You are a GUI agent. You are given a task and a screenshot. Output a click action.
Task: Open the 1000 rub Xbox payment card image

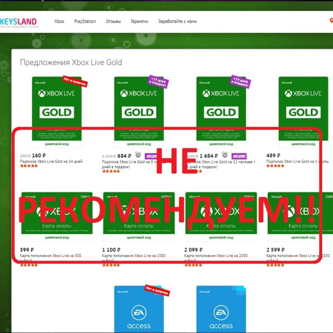pos(139,217)
